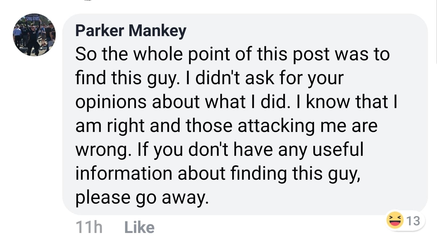This screenshot has width=437, height=244.
Task: Click the word "opinions" in the comment
Action: (111, 102)
